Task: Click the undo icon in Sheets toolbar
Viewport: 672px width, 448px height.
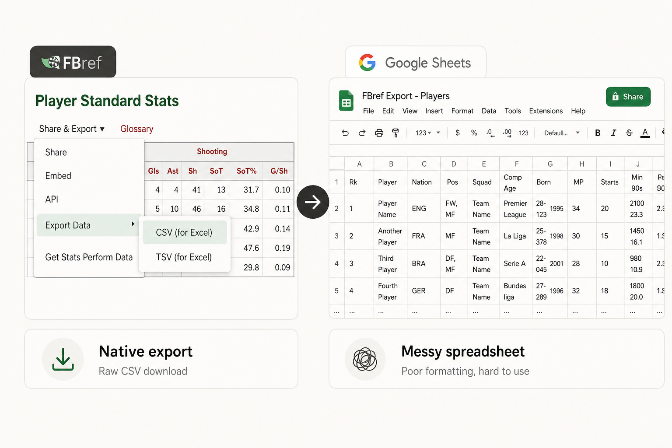Action: [x=345, y=133]
